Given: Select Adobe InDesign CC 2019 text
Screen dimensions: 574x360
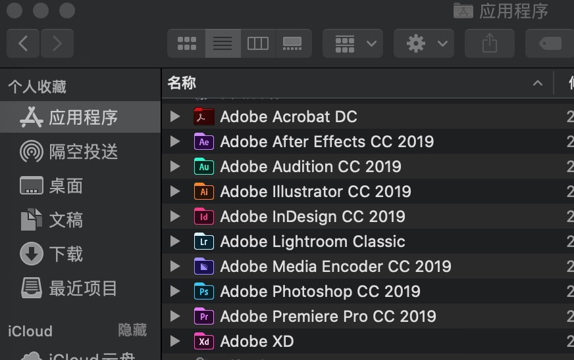Looking at the screenshot, I should (x=313, y=217).
